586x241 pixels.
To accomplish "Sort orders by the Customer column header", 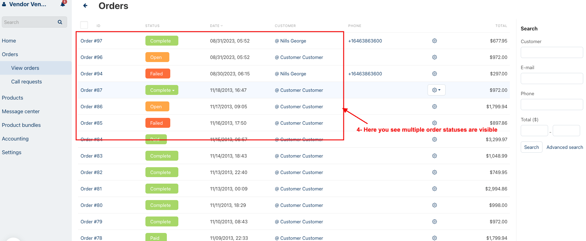I will (x=285, y=26).
